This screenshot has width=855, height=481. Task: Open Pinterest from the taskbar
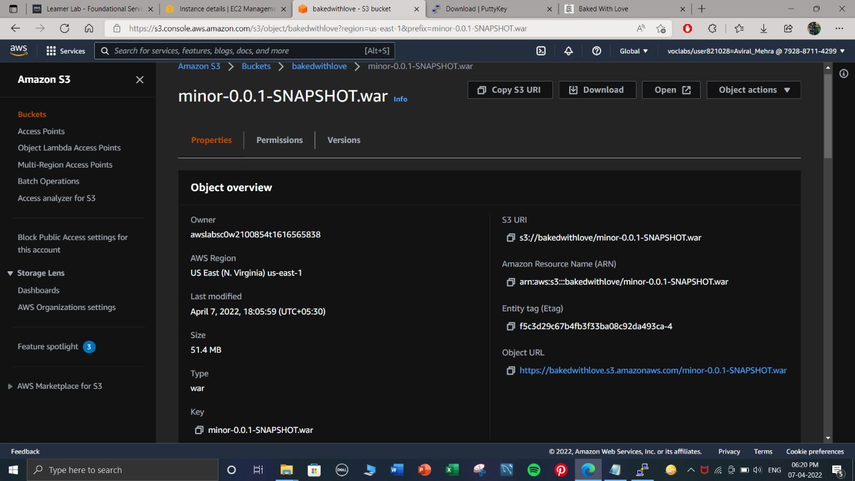(561, 470)
